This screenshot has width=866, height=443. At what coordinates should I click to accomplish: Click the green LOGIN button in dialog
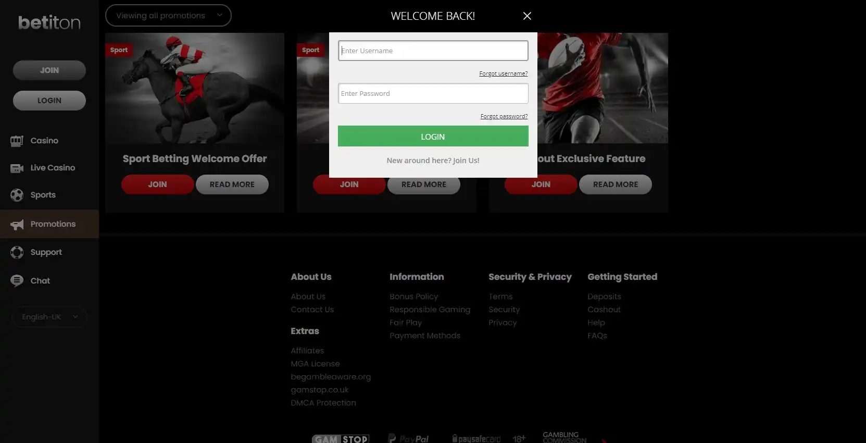pos(433,137)
